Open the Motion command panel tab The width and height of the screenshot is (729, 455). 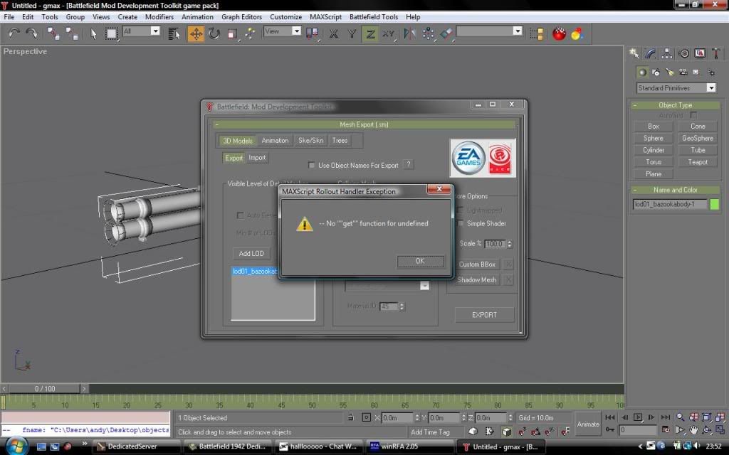(684, 53)
